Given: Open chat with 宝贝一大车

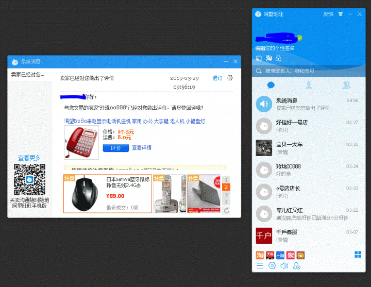Looking at the screenshot, I should 309,148.
